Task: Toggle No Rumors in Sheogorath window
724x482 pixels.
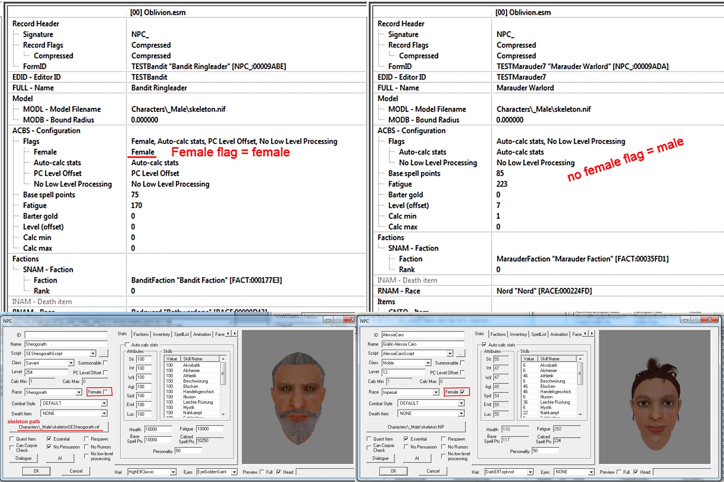Action: point(87,447)
